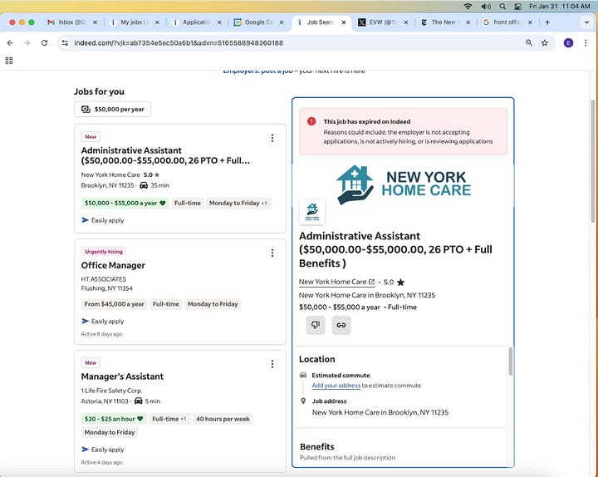Click the $20 - $25 an hour salary tag
Screen dimensions: 598x477
[114, 419]
